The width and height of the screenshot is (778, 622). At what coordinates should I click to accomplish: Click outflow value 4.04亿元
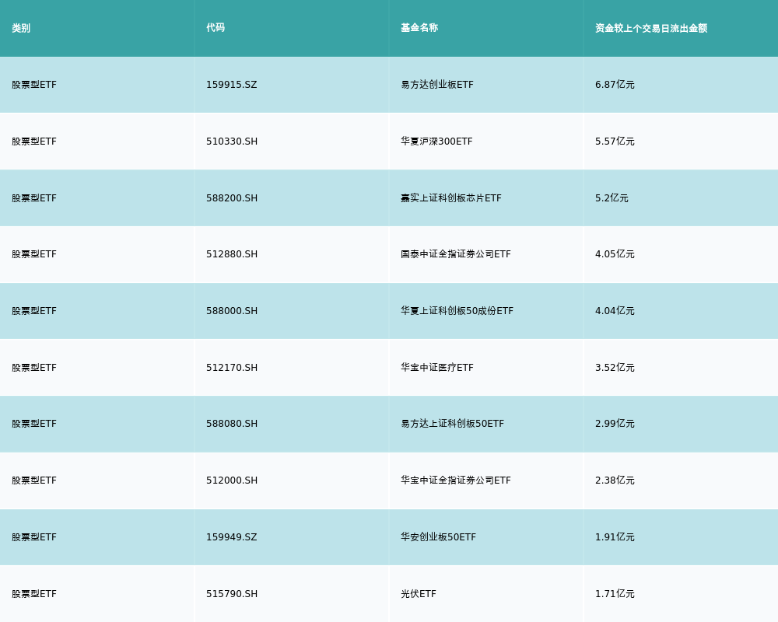[615, 311]
